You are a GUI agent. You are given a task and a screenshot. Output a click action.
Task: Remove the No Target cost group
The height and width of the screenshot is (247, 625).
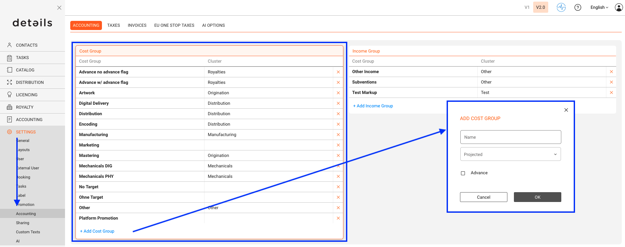[x=338, y=187]
